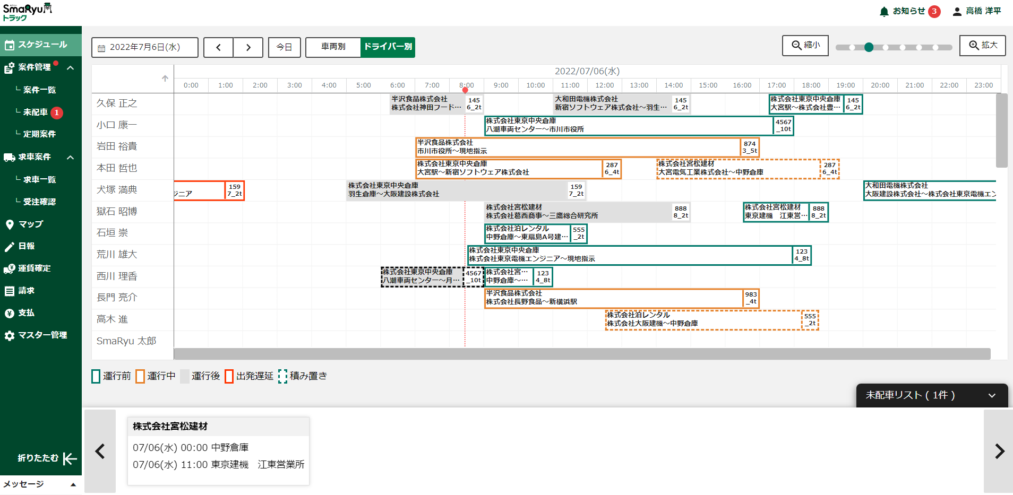
Task: Click the notification count badge 3
Action: (934, 11)
